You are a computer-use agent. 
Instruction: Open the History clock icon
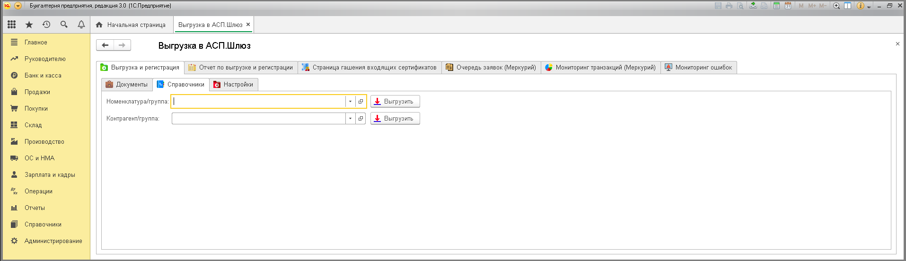tap(46, 25)
